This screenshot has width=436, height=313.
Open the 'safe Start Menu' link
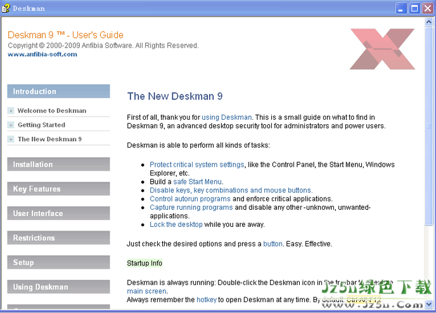[x=198, y=182]
